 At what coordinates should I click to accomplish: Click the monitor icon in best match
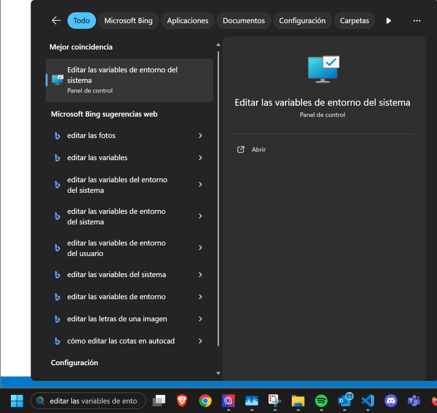point(58,80)
